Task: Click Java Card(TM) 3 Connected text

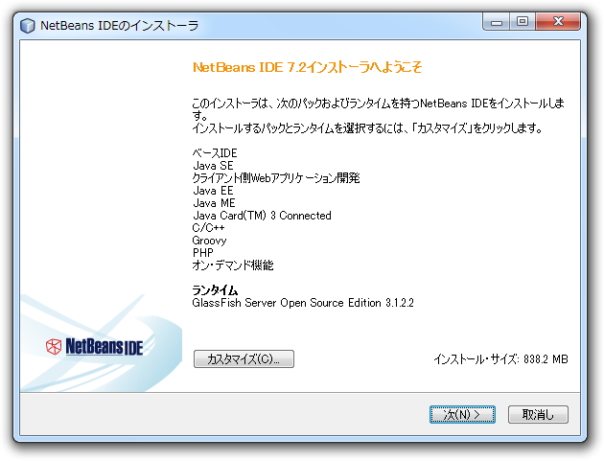Action: point(262,216)
